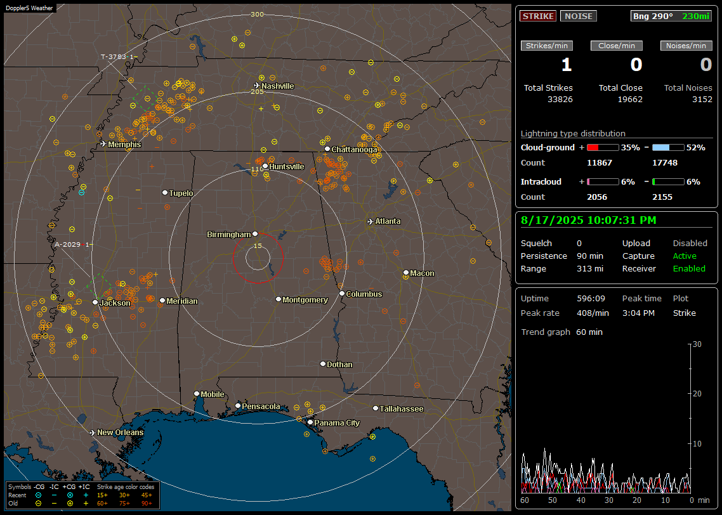
Task: Click the Atlanta airport plane marker
Action: point(370,221)
